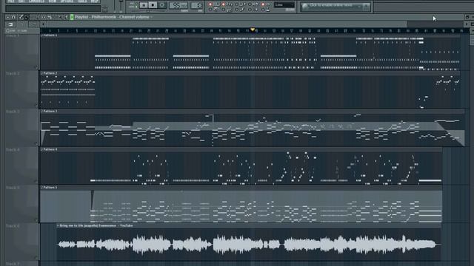
Task: Toggle the Playlist snap magnet icon
Action: (13, 17)
